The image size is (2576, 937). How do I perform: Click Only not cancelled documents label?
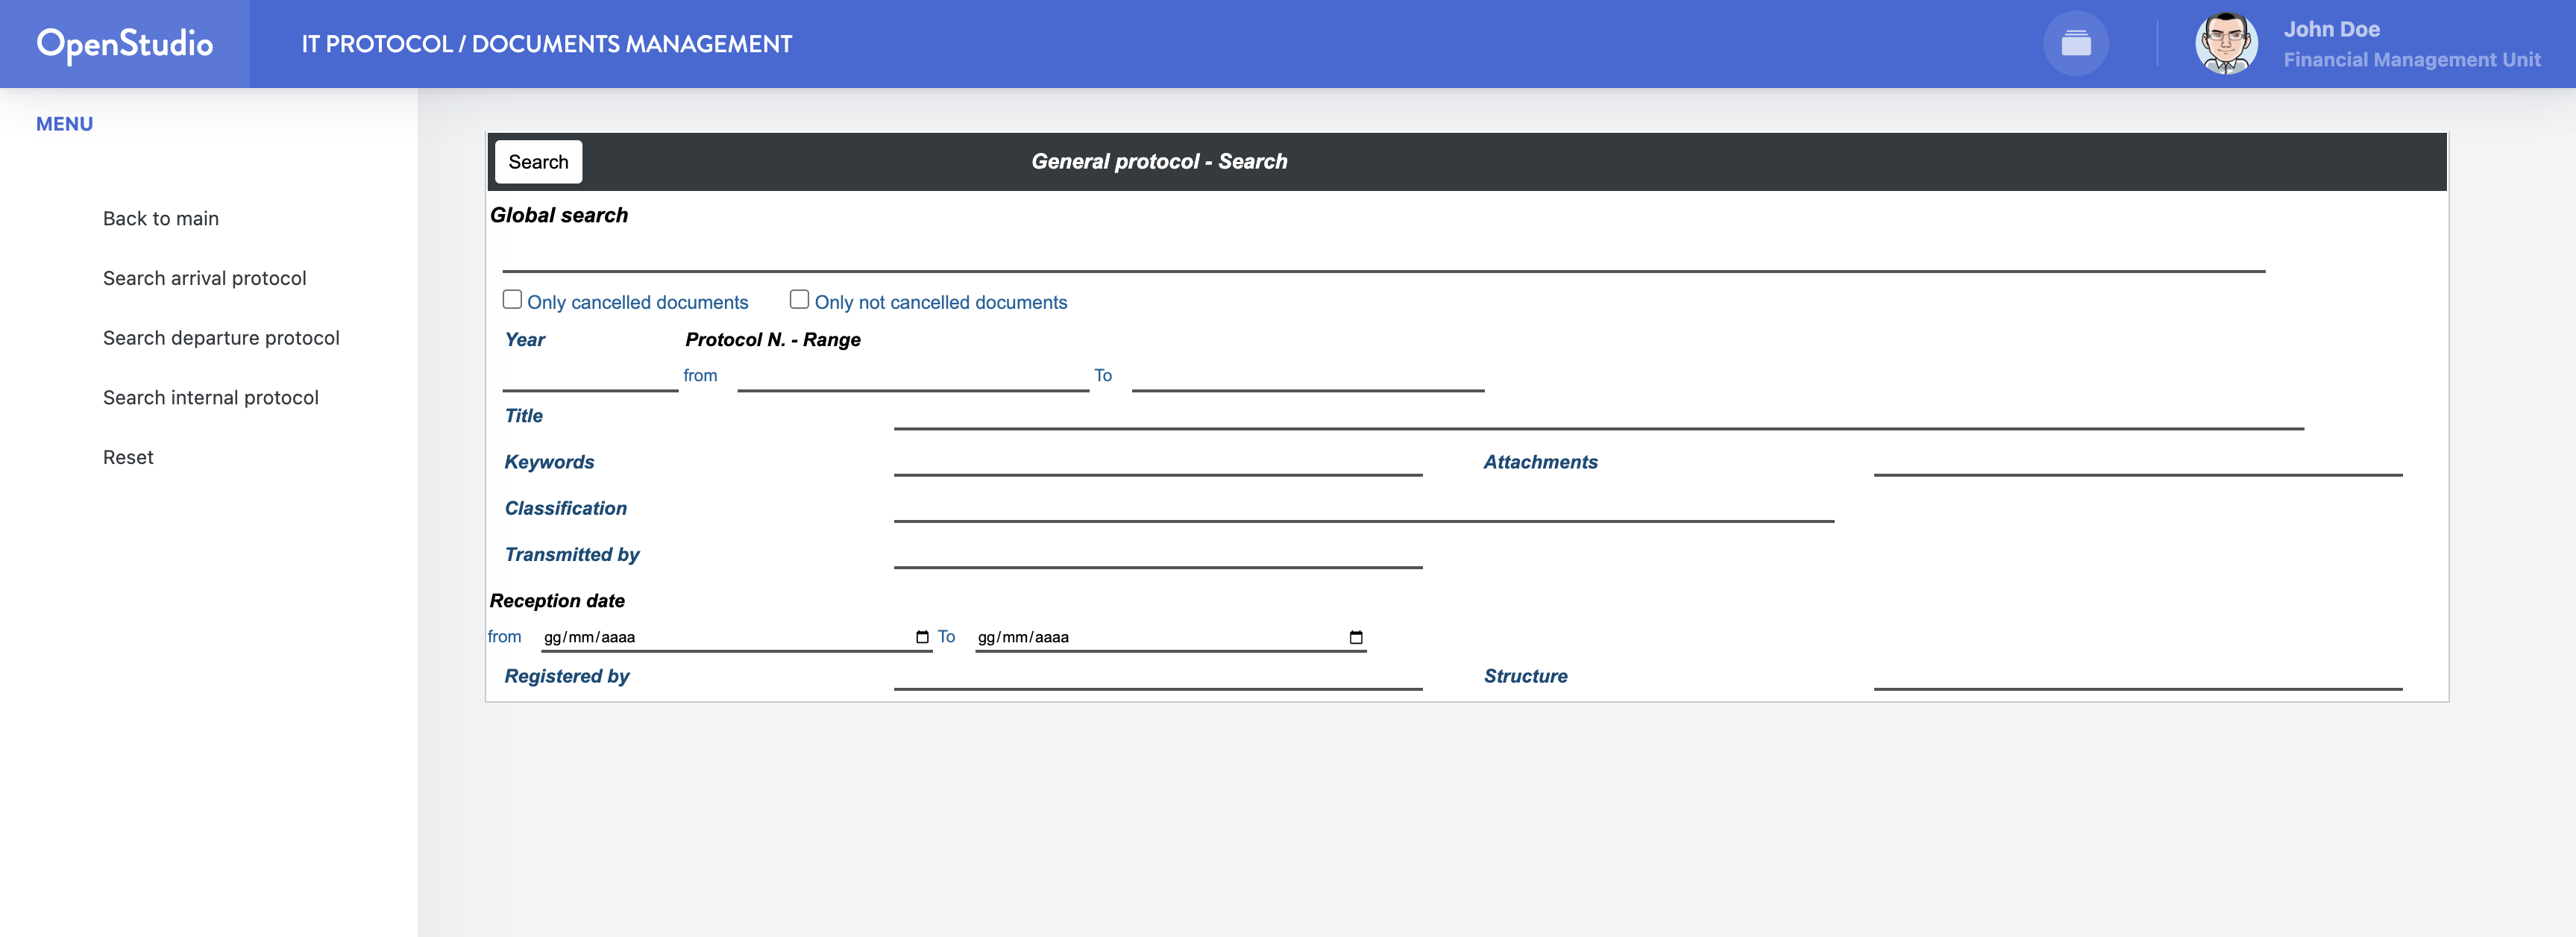click(x=941, y=302)
